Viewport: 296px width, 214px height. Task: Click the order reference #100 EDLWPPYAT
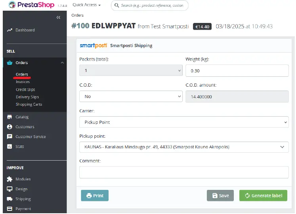[103, 26]
